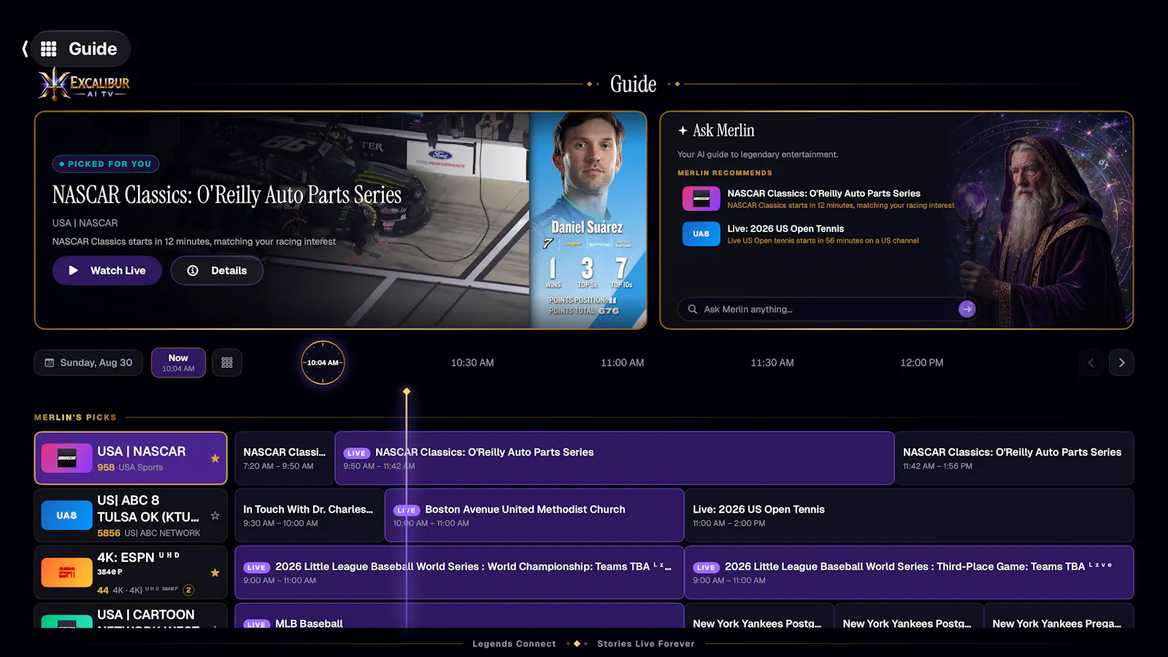Focus the Ask Merlin anything input field
1168x657 pixels.
[x=827, y=310]
